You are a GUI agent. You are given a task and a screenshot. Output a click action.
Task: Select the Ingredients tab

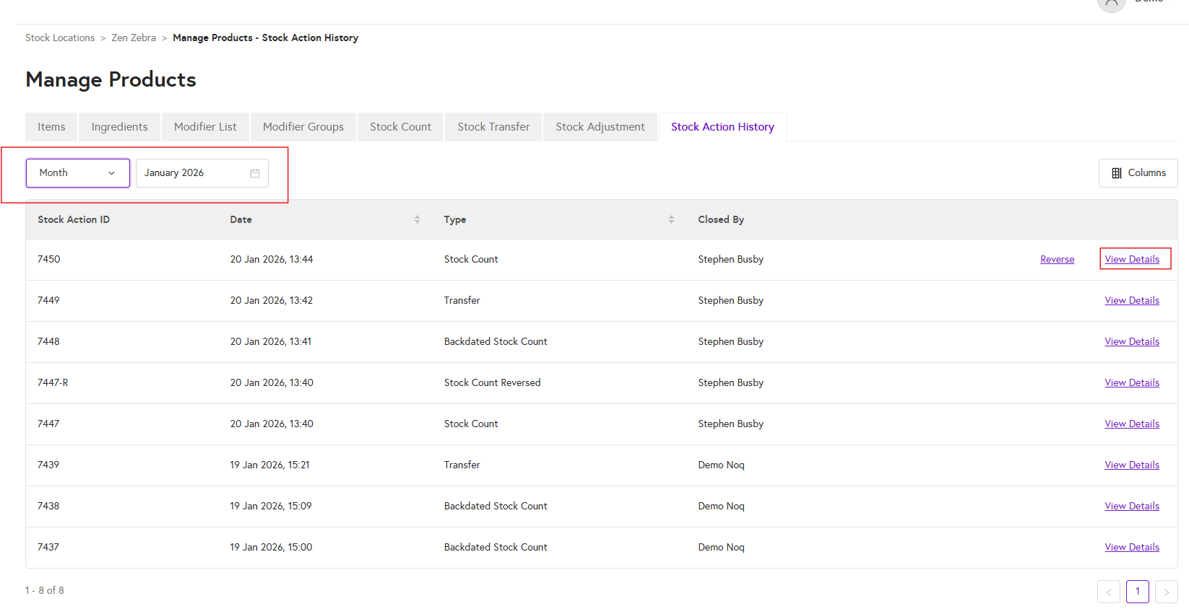[119, 127]
